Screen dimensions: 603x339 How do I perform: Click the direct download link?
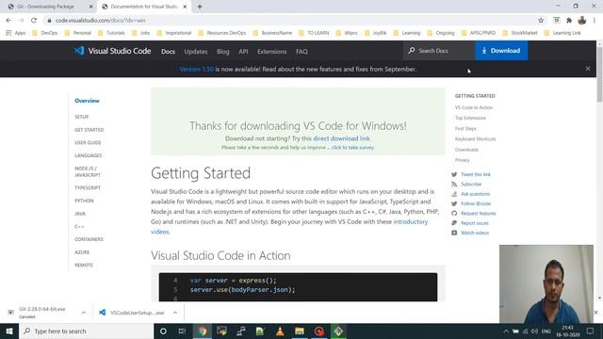click(x=341, y=138)
